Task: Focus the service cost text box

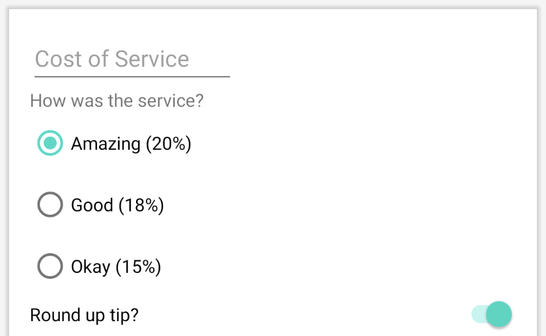Action: click(132, 59)
